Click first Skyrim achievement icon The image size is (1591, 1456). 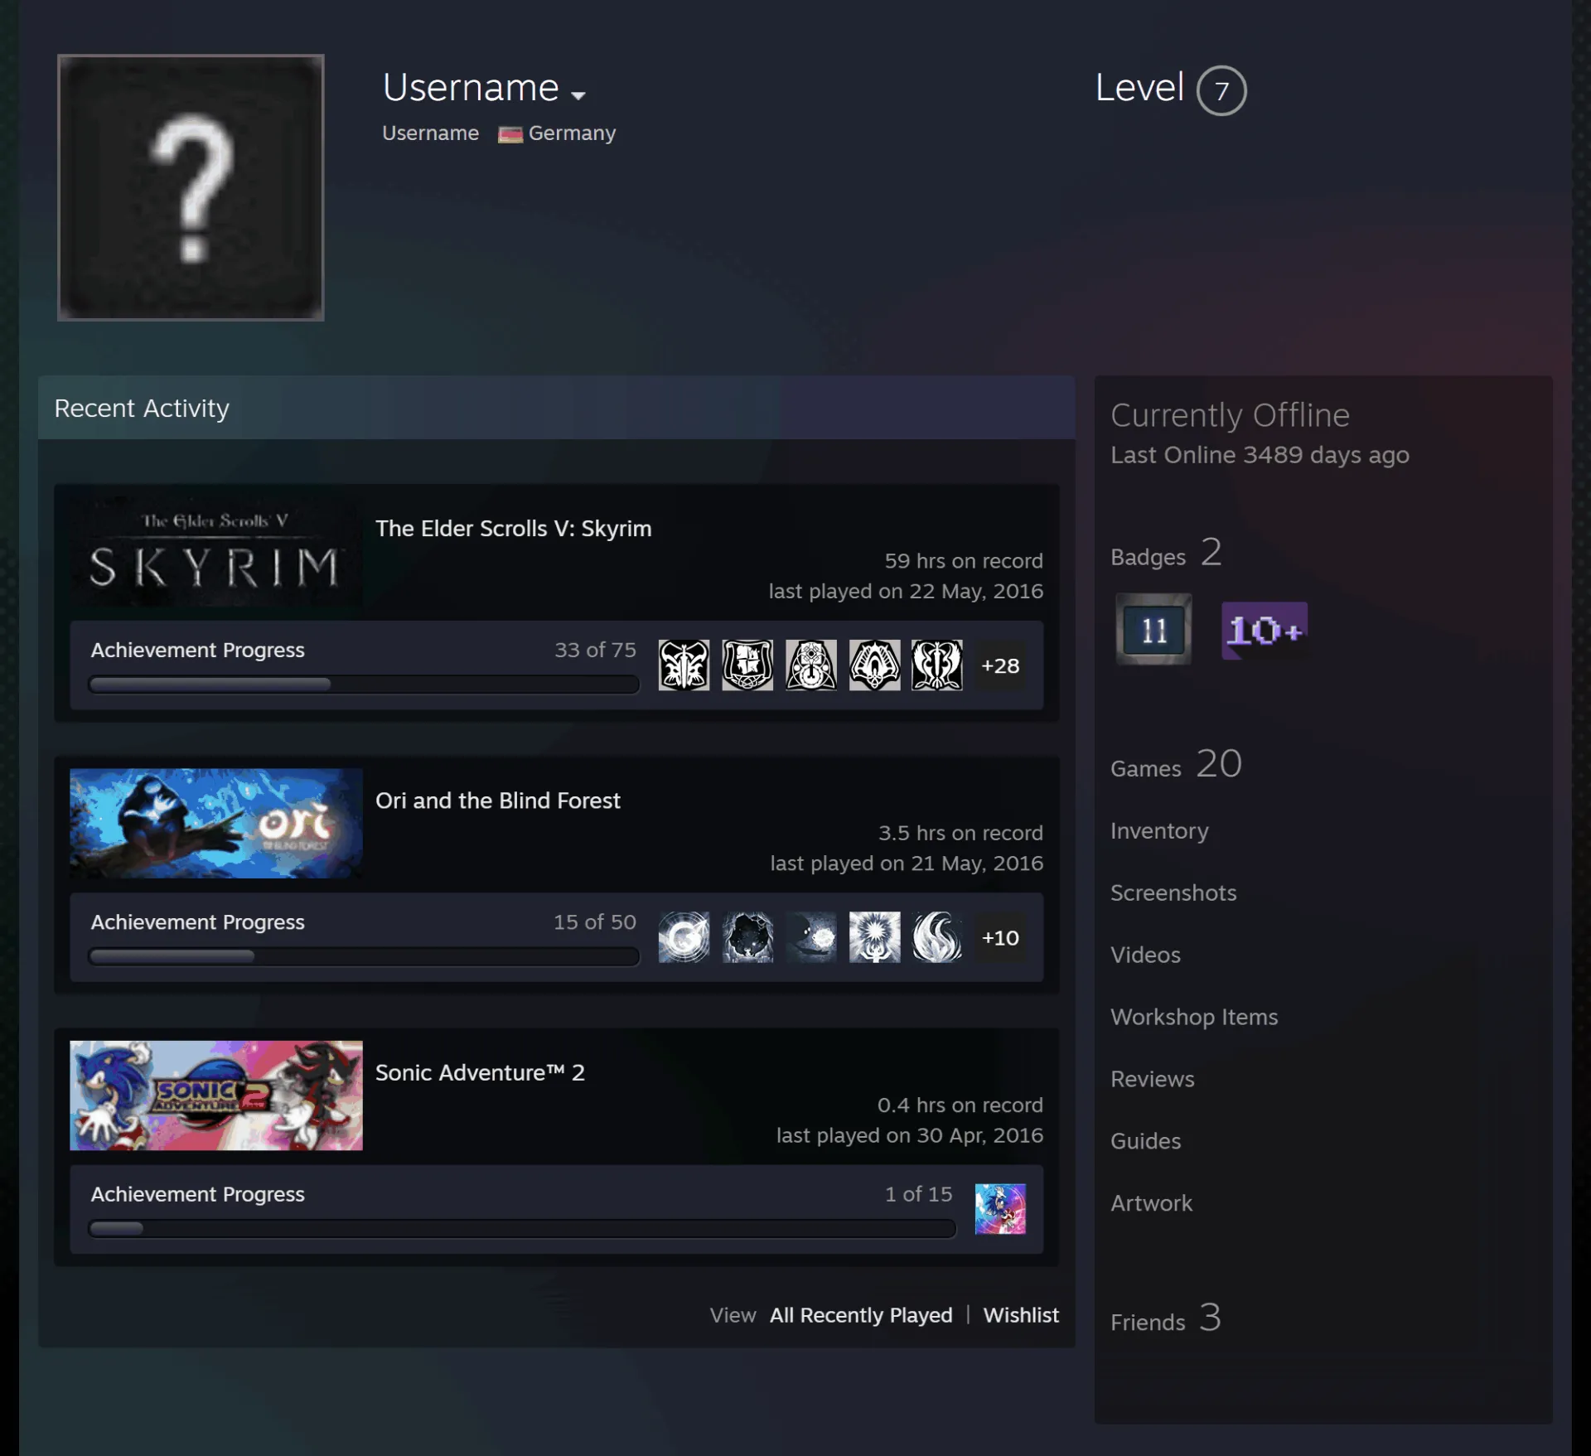point(684,665)
